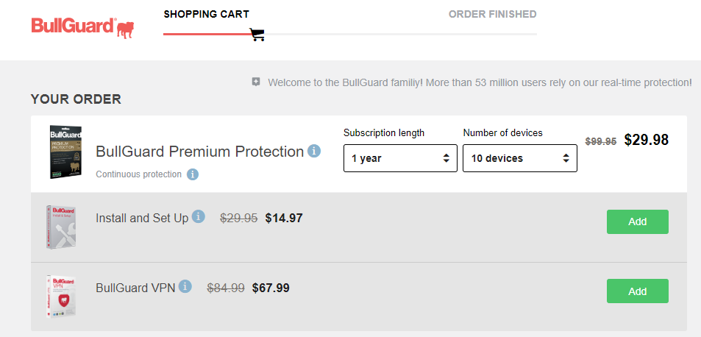The image size is (701, 337).
Task: Click the welcome message badge icon
Action: click(x=256, y=82)
